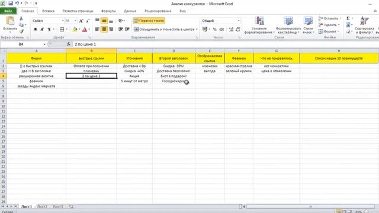Click the Paste (Вставить) clipboard icon

(10, 21)
